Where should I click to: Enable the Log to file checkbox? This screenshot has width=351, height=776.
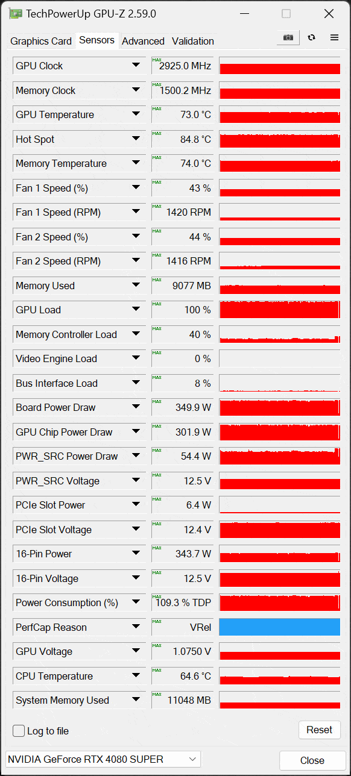pyautogui.click(x=19, y=731)
